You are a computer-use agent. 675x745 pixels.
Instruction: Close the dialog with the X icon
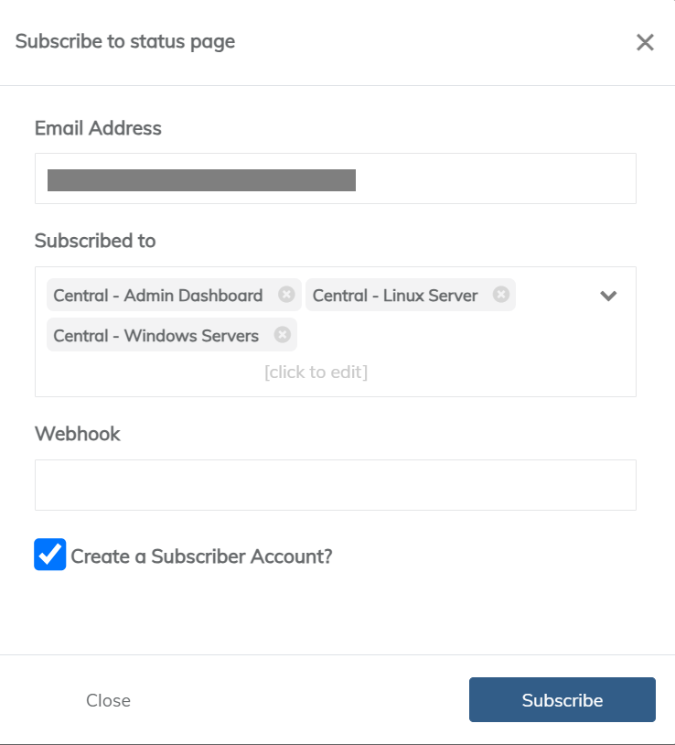[646, 42]
